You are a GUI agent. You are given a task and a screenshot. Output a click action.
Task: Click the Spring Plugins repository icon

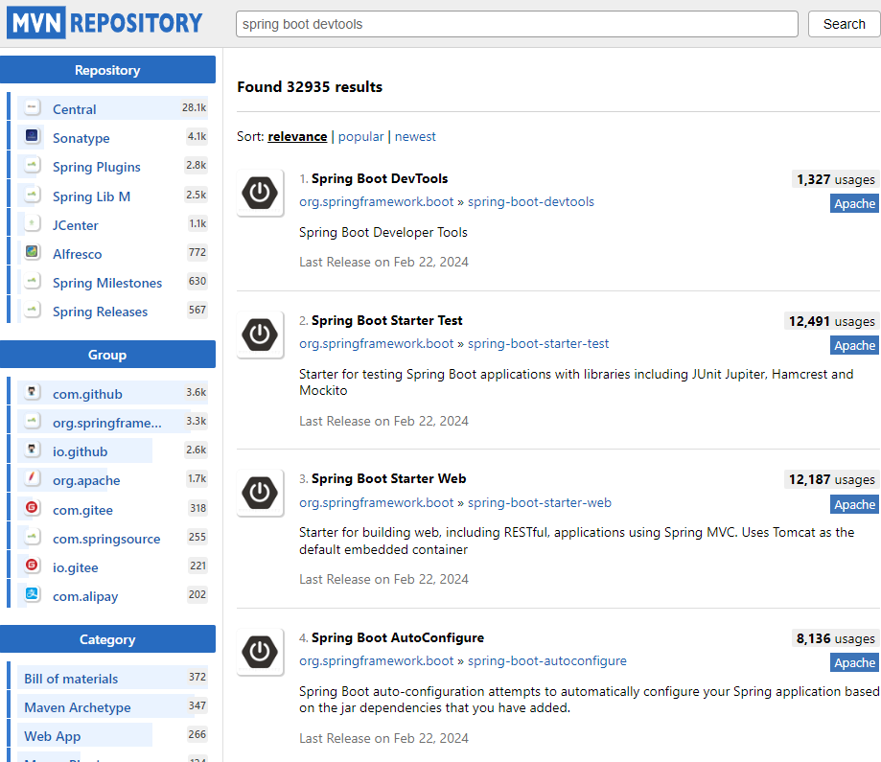(32, 165)
